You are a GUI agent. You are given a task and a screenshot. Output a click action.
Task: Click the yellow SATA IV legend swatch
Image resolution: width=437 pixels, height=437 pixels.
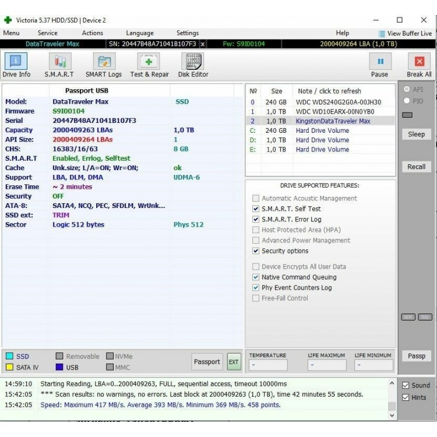[x=9, y=367]
